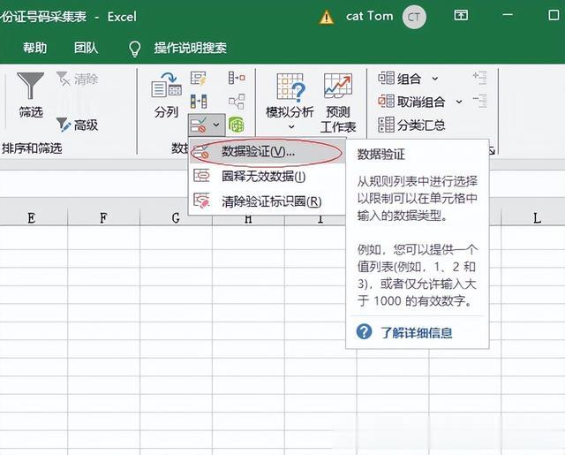Open the 高级 advanced filter

tap(77, 125)
